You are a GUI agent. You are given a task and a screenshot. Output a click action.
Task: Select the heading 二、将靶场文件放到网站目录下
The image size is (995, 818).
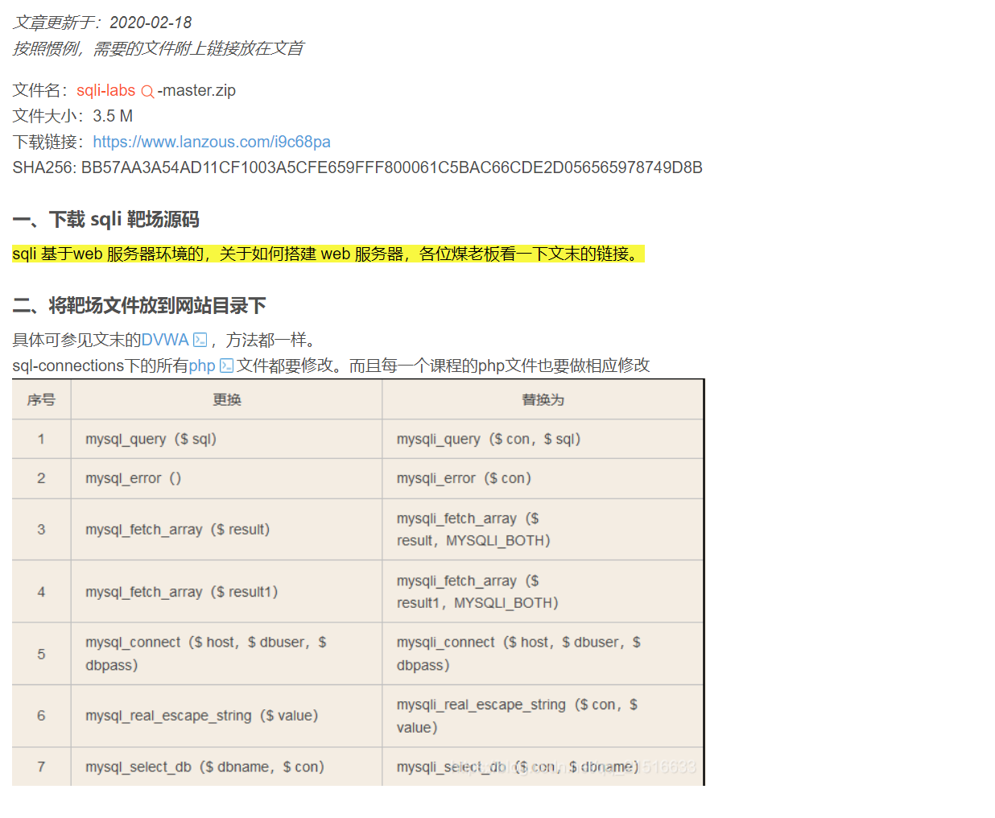(x=139, y=305)
